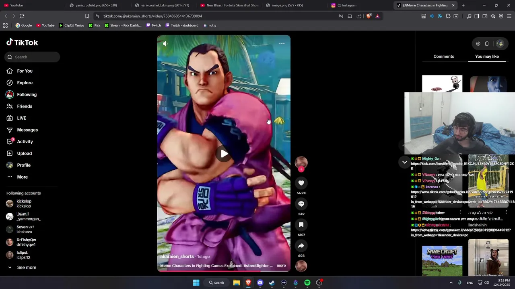
Task: Go to next video with down chevron
Action: (405, 162)
